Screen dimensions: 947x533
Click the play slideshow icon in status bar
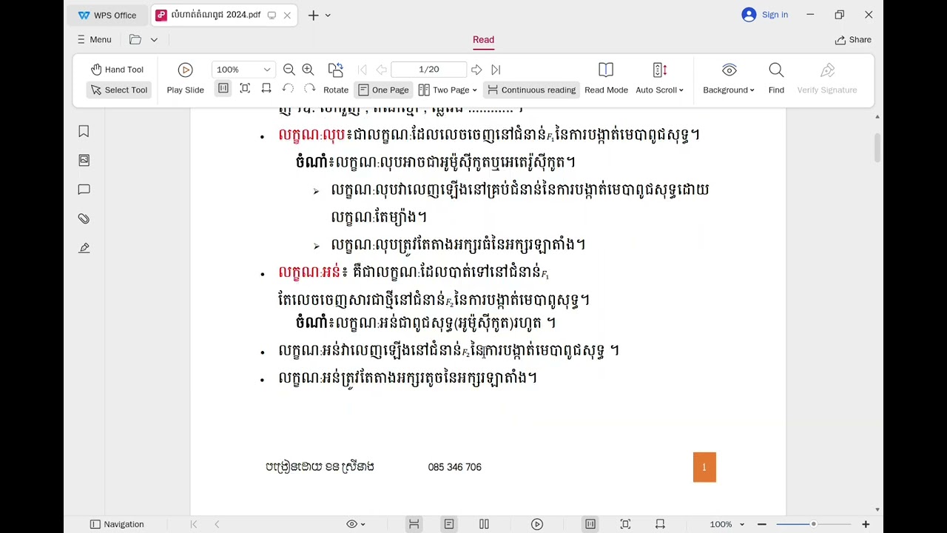pyautogui.click(x=537, y=524)
